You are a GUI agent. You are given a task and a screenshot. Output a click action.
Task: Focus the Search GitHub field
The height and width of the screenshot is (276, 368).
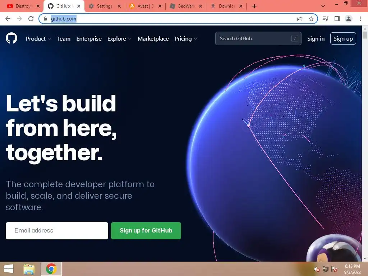pos(258,38)
